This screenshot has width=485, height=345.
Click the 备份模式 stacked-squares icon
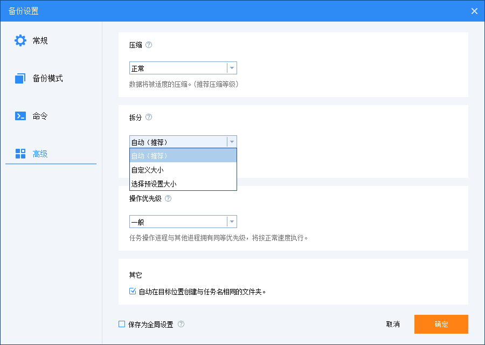point(20,78)
